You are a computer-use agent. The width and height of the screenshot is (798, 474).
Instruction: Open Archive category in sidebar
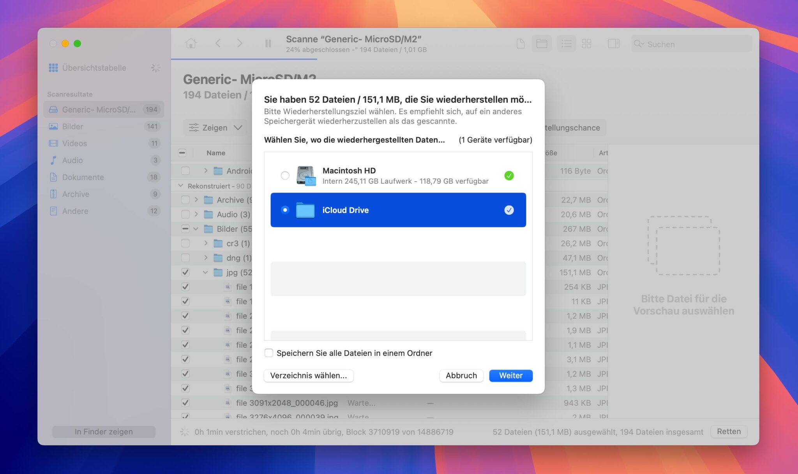[x=104, y=194]
